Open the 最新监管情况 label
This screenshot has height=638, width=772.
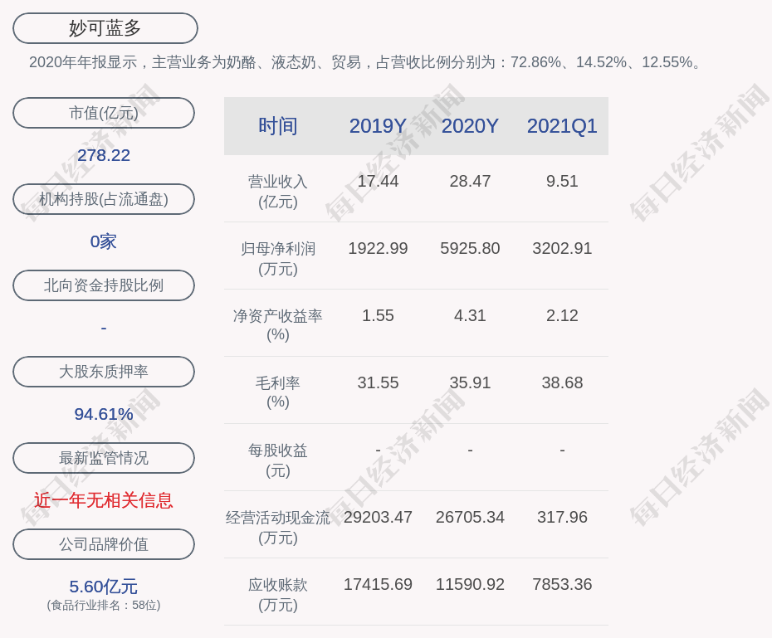pos(104,458)
